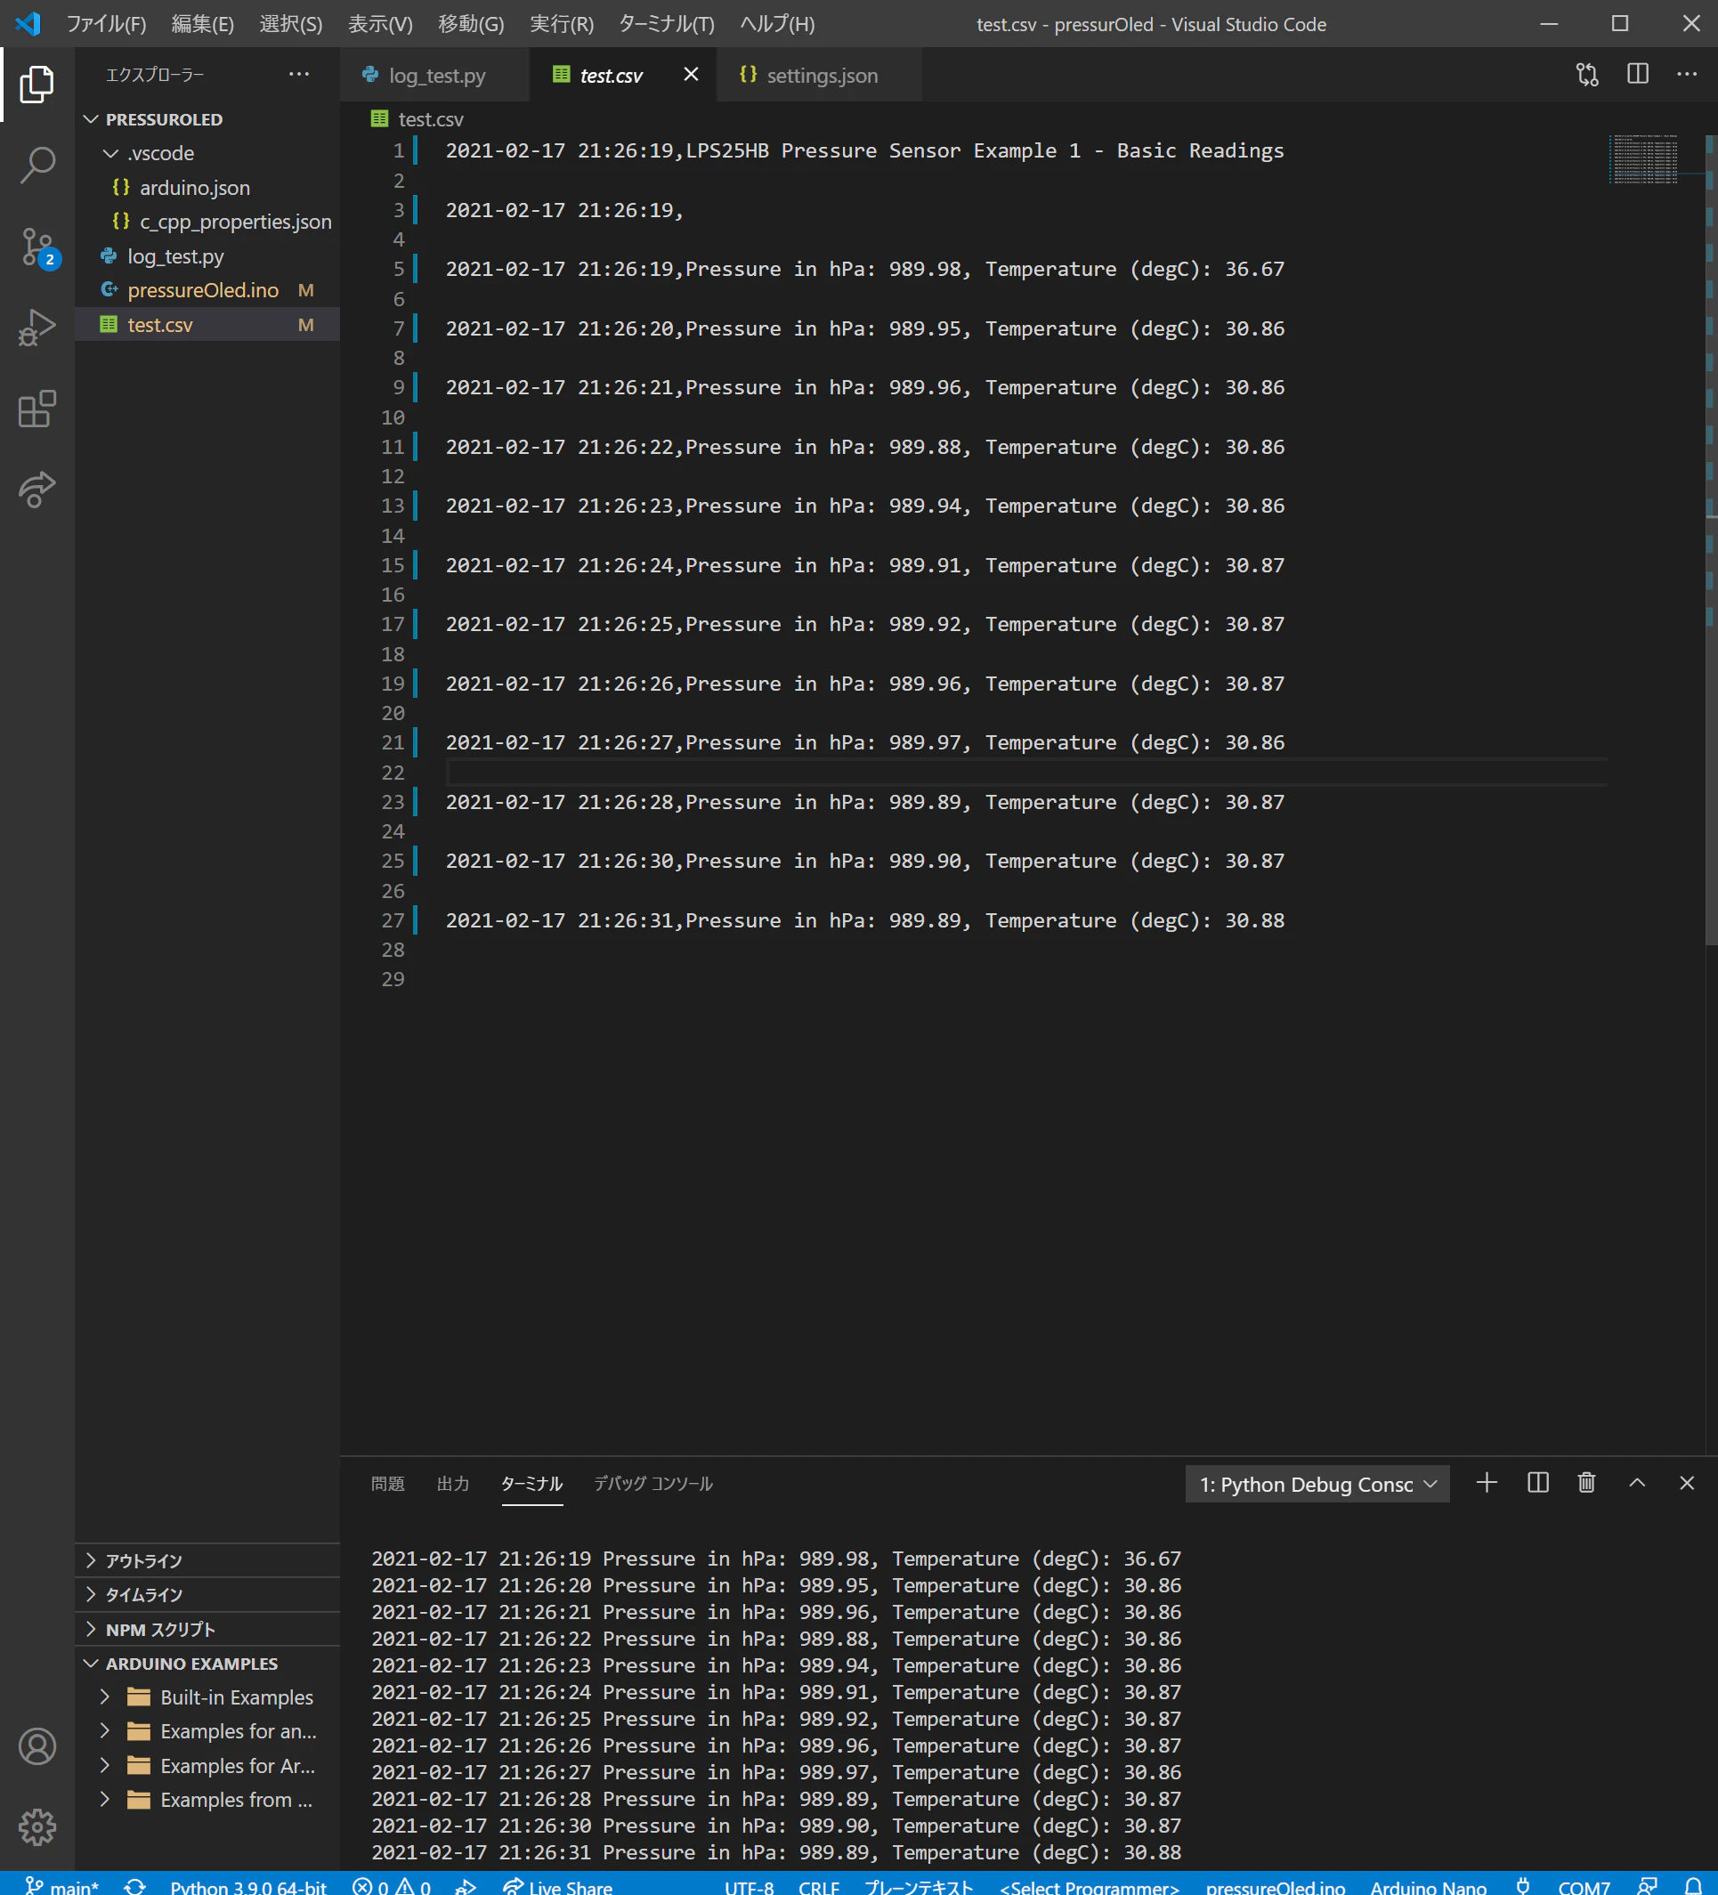Image resolution: width=1718 pixels, height=1895 pixels.
Task: Close the test.csv editor tab
Action: tap(691, 74)
